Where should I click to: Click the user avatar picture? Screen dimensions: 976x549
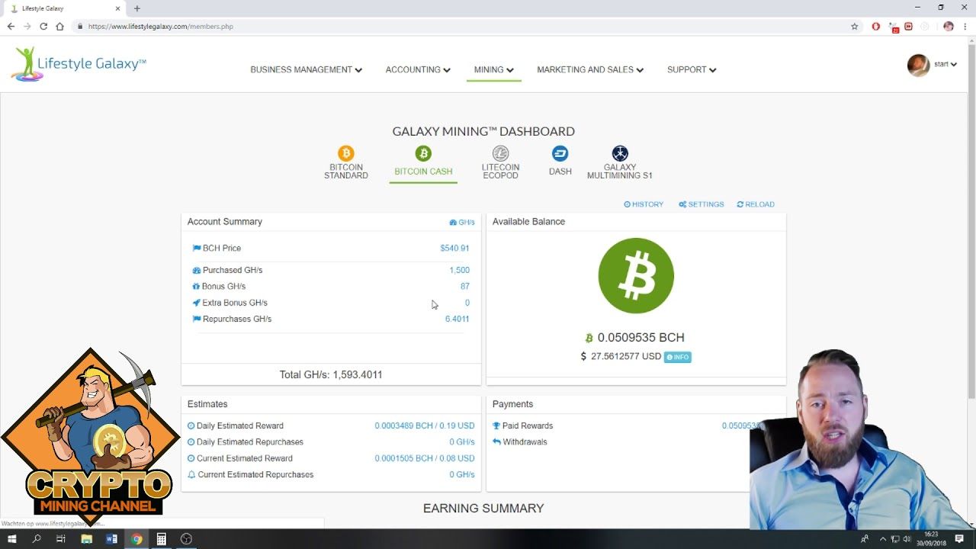click(918, 65)
